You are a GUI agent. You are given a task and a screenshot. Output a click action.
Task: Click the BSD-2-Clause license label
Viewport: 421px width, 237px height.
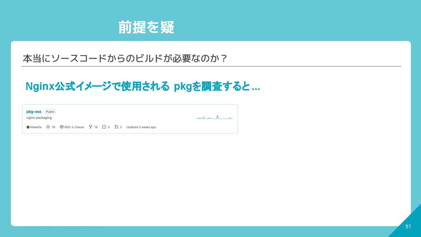coord(74,127)
